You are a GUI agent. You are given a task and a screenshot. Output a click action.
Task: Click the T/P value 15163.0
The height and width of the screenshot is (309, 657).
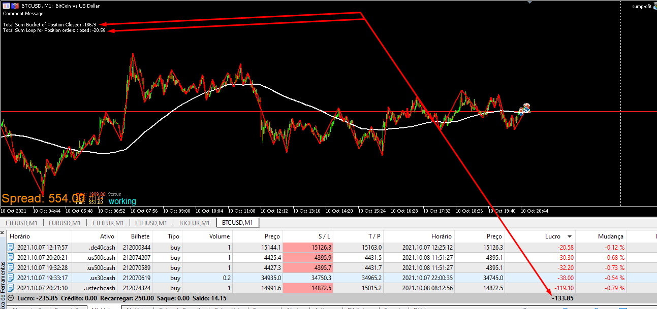tap(372, 248)
